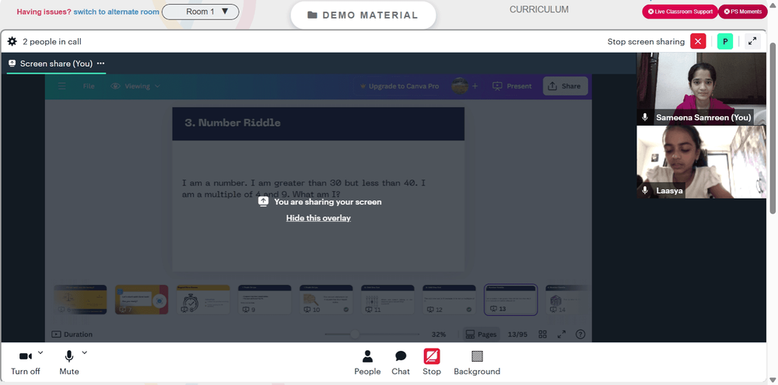Open Background effects options
This screenshot has height=385, width=778.
[x=477, y=362]
